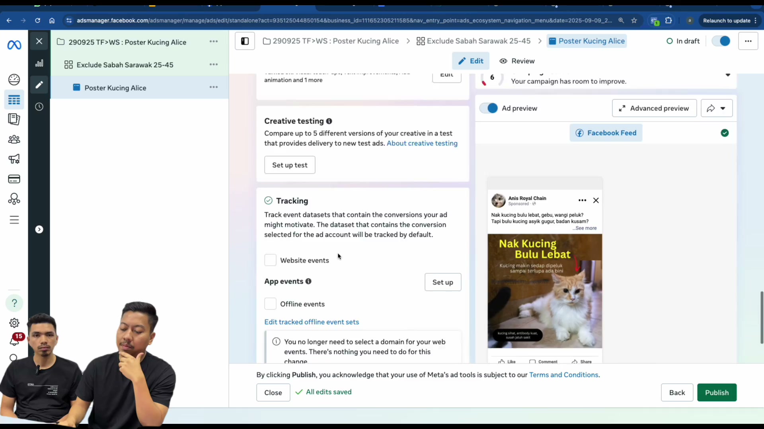Open Billing card icon in sidebar
The height and width of the screenshot is (429, 764).
tap(14, 179)
